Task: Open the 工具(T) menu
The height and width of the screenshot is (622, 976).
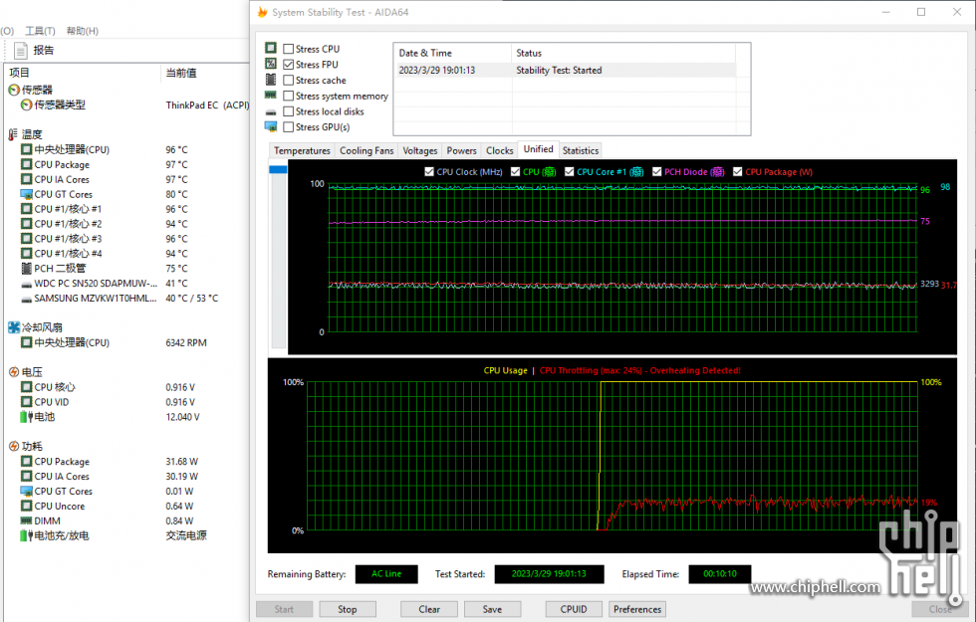Action: pyautogui.click(x=40, y=31)
